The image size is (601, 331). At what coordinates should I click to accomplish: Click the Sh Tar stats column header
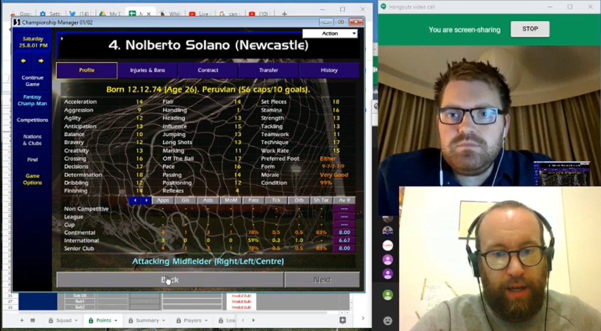tap(322, 200)
